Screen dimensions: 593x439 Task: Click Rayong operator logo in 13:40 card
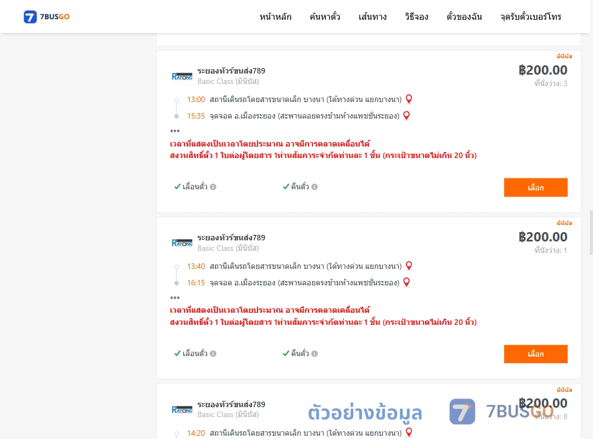(182, 243)
